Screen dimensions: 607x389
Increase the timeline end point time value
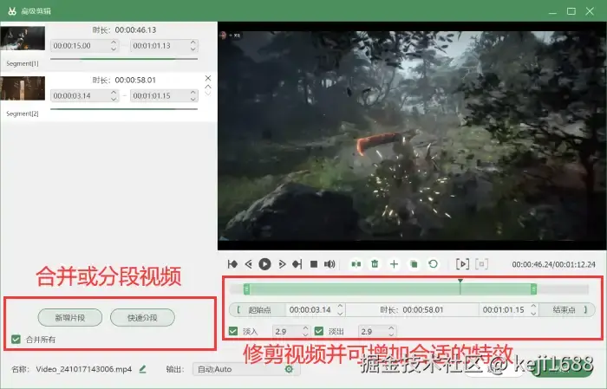533,306
